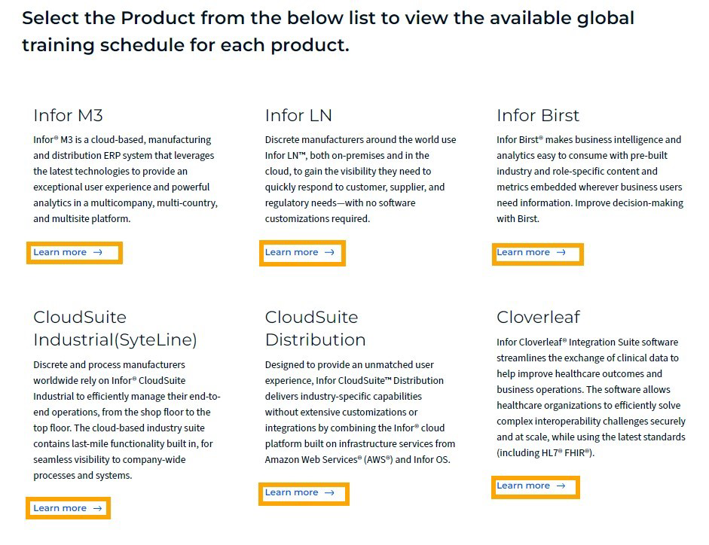
Task: Click the arrow icon under Infor Birst
Action: point(561,253)
